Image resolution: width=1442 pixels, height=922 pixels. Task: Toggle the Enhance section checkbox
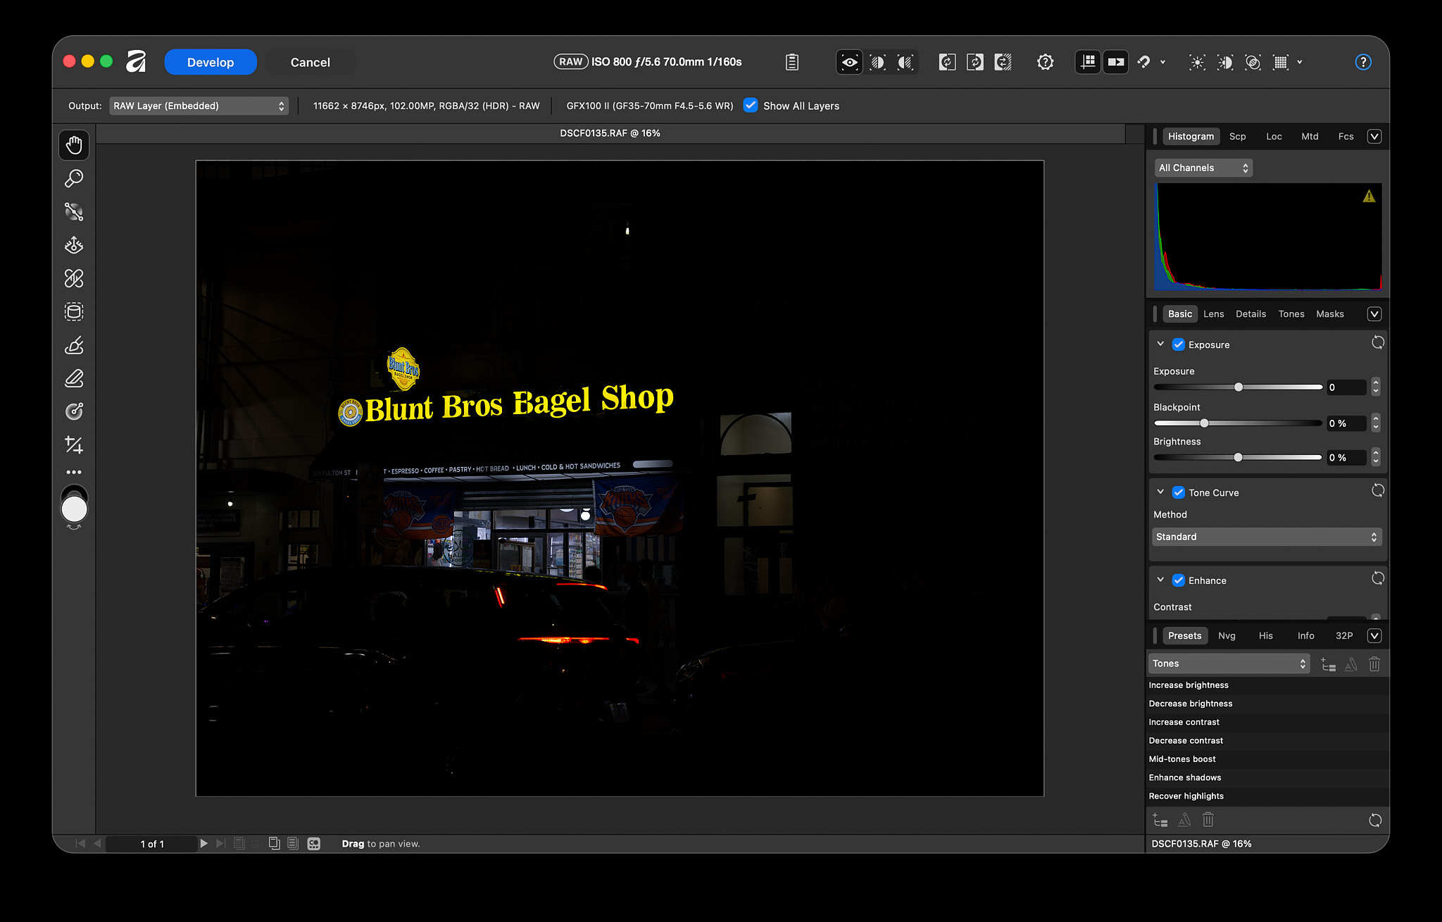(1179, 580)
